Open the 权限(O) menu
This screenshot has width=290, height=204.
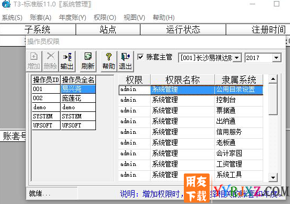(x=105, y=18)
